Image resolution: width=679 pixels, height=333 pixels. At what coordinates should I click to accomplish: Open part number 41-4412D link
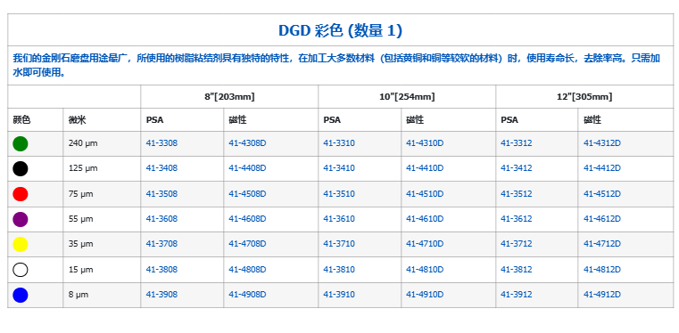tap(602, 168)
